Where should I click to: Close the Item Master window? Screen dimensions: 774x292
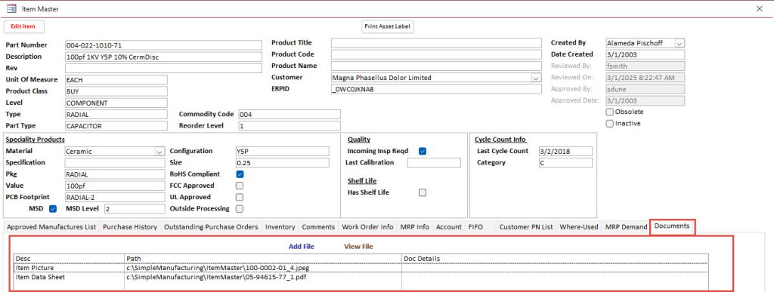759,9
